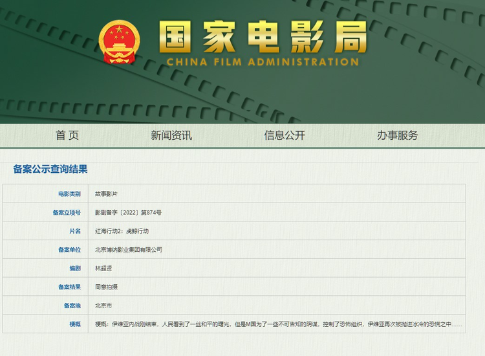The image size is (485, 356).
Task: Click the company 北京博纳影业集团有限公司
Action: tap(129, 250)
